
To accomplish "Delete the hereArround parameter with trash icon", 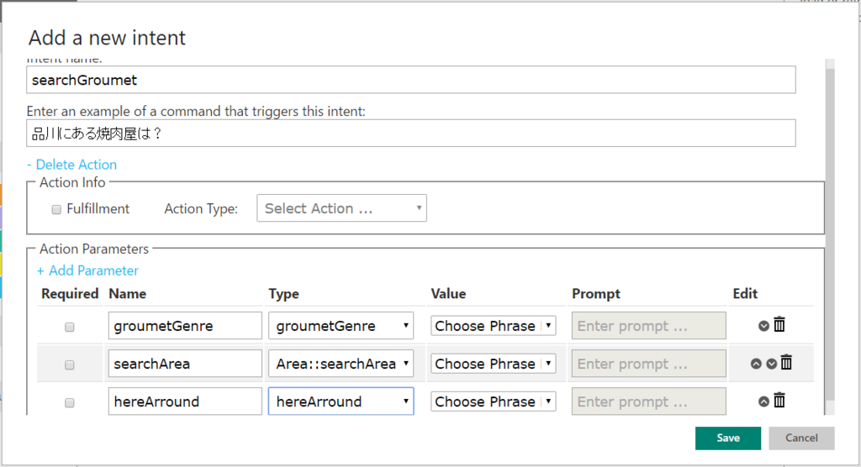I will [779, 401].
